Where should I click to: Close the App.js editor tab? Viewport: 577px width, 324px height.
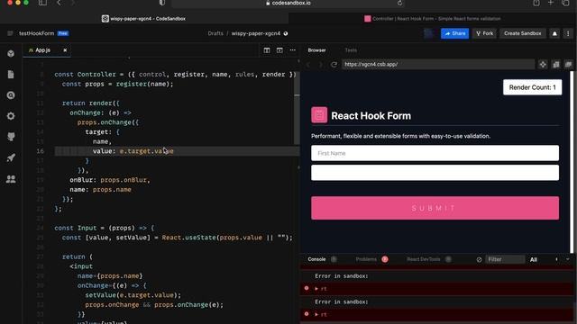[65, 50]
